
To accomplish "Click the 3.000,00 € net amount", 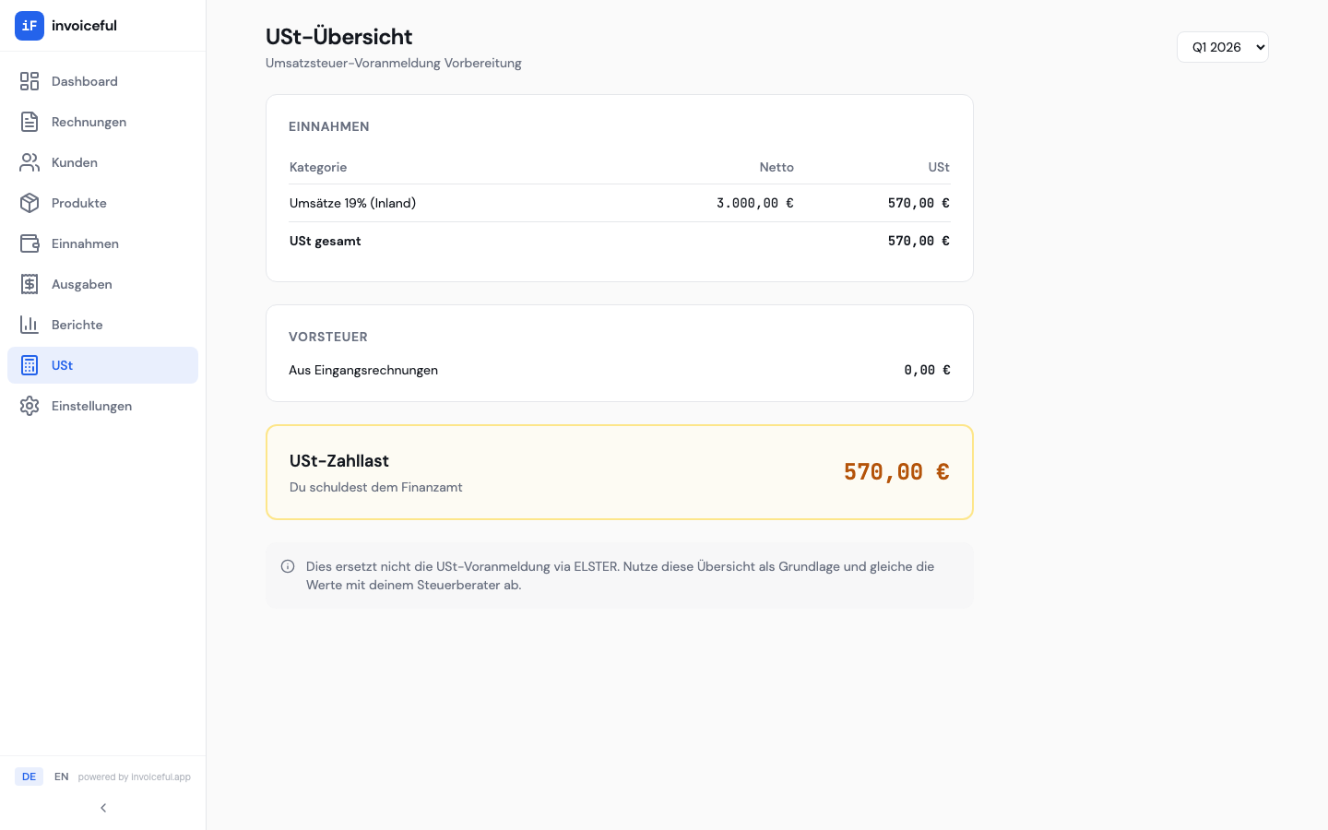I will click(x=755, y=203).
